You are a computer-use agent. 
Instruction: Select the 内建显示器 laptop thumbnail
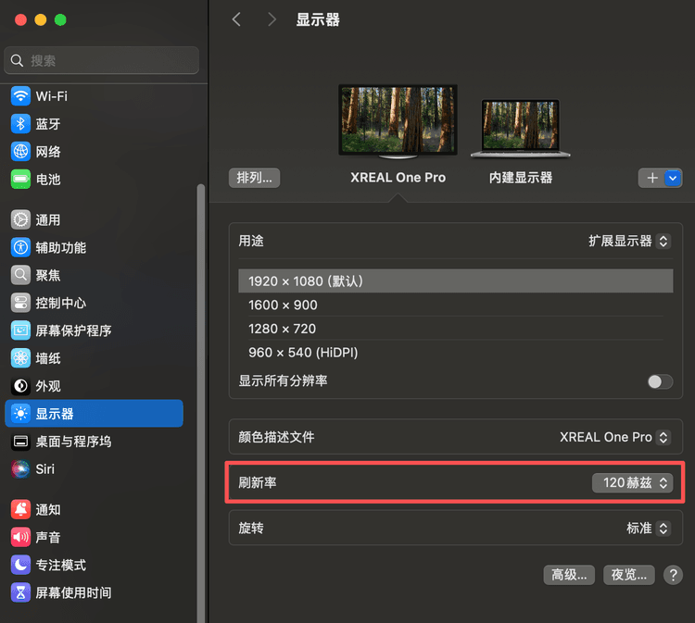point(520,128)
